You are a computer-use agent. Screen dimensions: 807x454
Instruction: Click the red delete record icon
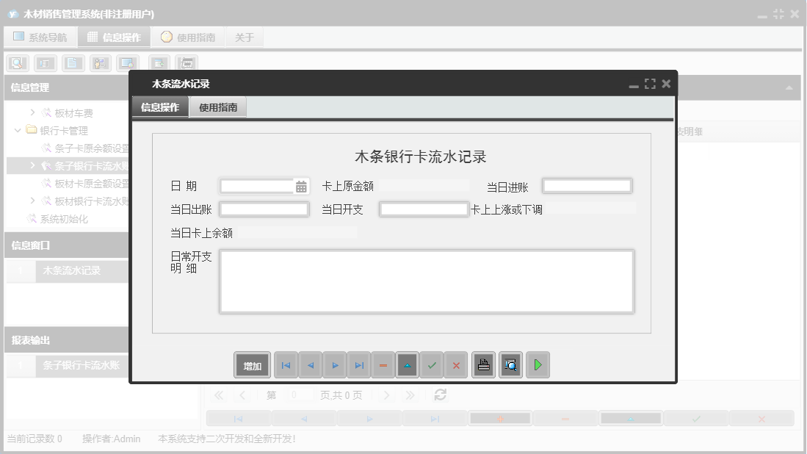[x=383, y=364]
